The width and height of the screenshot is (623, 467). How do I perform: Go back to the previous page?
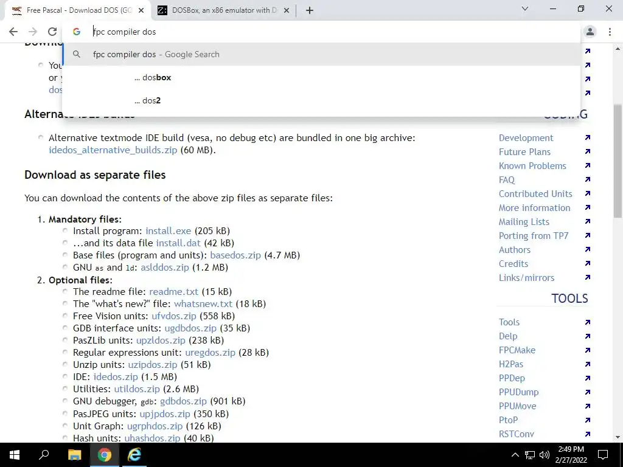click(13, 32)
